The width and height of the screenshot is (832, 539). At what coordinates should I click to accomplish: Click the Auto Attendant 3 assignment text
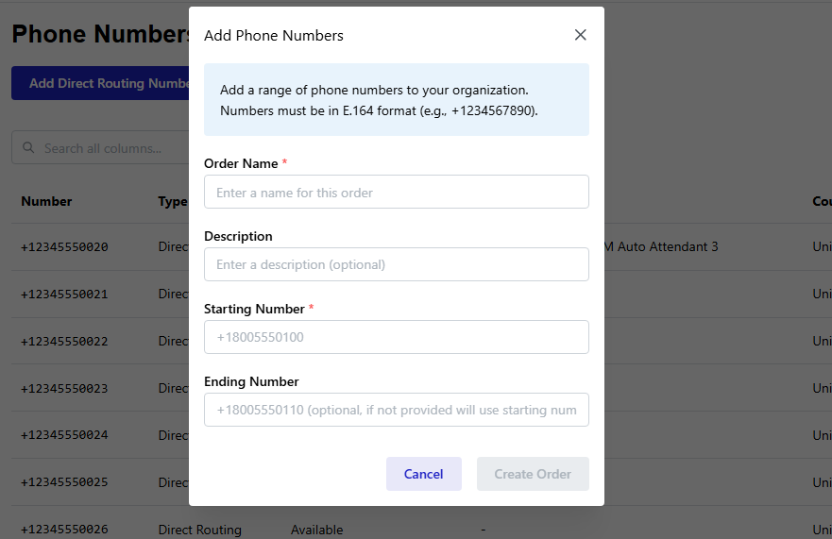pos(661,247)
